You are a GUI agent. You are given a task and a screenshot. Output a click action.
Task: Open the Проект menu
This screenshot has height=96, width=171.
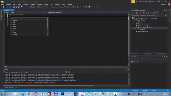pos(19,4)
